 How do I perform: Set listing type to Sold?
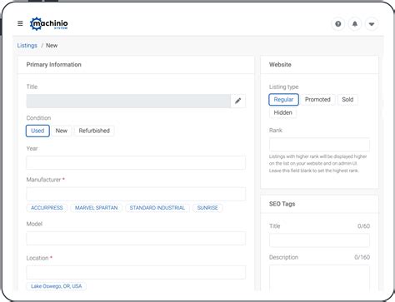click(x=347, y=100)
